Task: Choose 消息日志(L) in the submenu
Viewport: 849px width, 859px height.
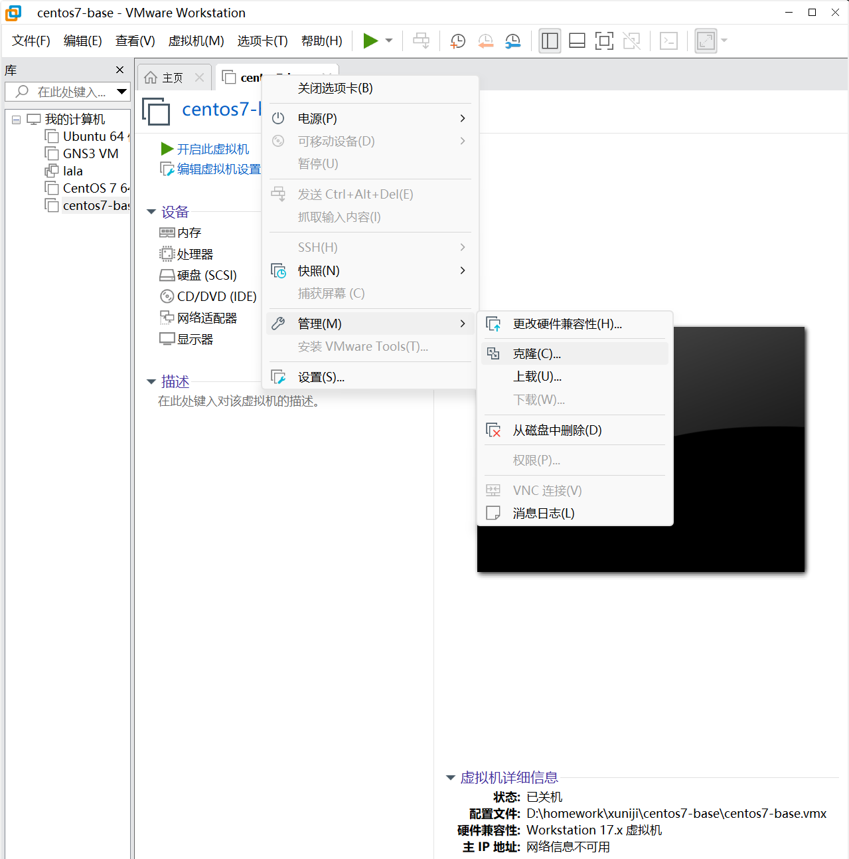Action: click(x=575, y=514)
